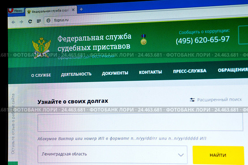Click the chevron in the region dropdown
Viewport: 248px width, 165px height.
tap(181, 155)
